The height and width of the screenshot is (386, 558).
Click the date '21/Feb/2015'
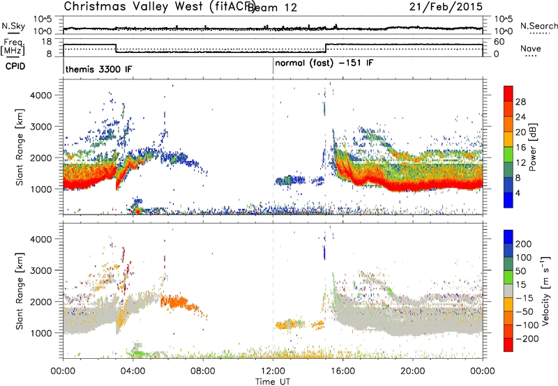click(x=446, y=6)
